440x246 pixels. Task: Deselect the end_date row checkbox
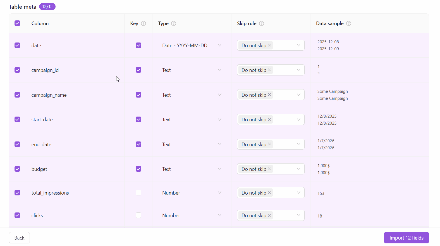[x=17, y=144]
